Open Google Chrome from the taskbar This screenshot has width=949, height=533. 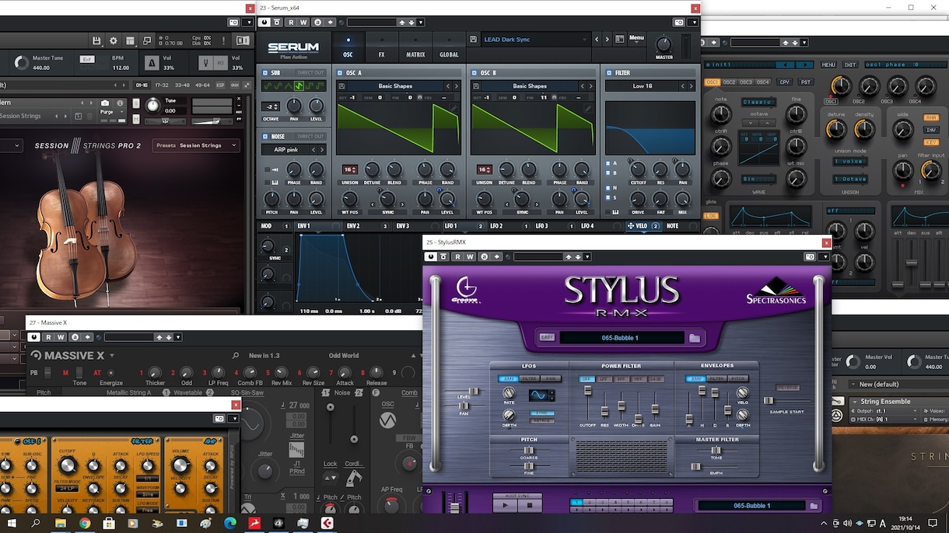point(85,524)
